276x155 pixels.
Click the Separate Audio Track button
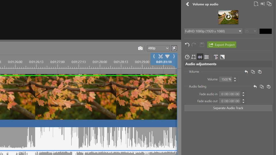[x=228, y=108]
